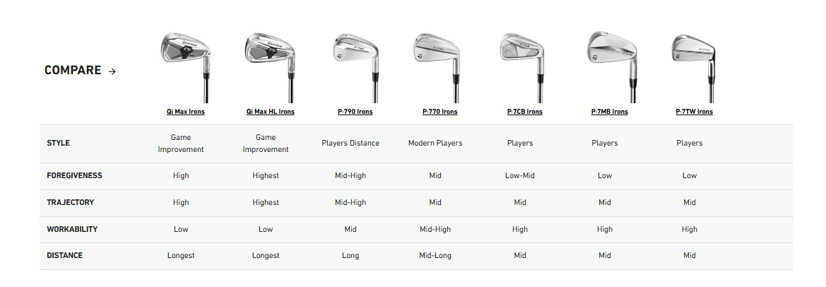Click the WORKABILITY row label
Viewport: 826px width, 287px height.
[x=72, y=229]
